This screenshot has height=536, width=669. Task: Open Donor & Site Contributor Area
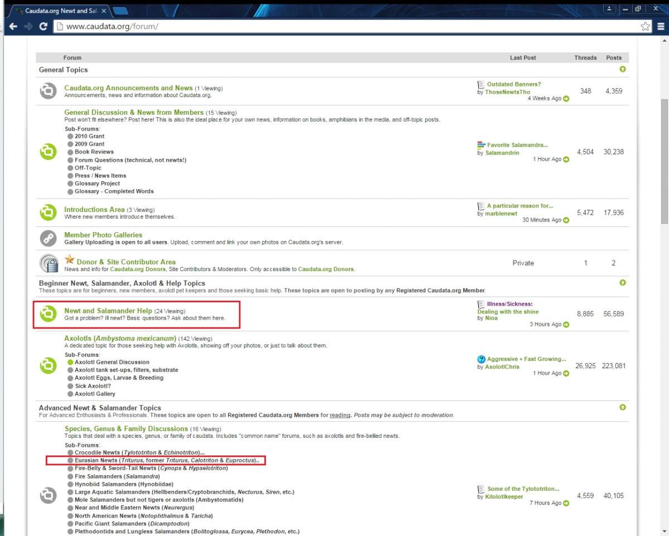click(126, 262)
